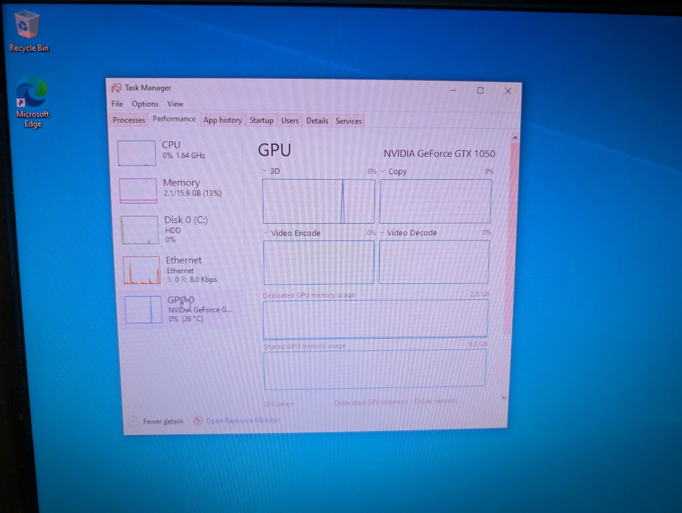Click the large 'GPU' heading
This screenshot has height=513, width=682.
coord(274,150)
